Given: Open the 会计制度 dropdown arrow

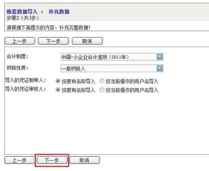Looking at the screenshot, I should [160, 57].
